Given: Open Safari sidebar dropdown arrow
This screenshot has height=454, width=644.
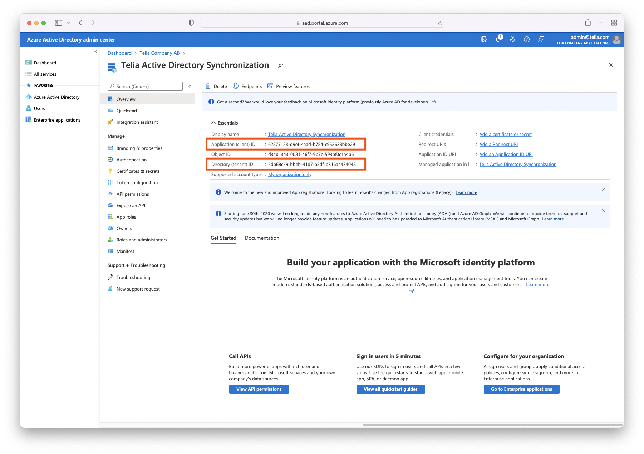Looking at the screenshot, I should click(68, 23).
